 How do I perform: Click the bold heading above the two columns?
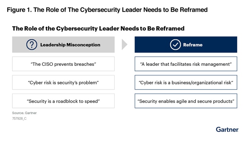98,28
